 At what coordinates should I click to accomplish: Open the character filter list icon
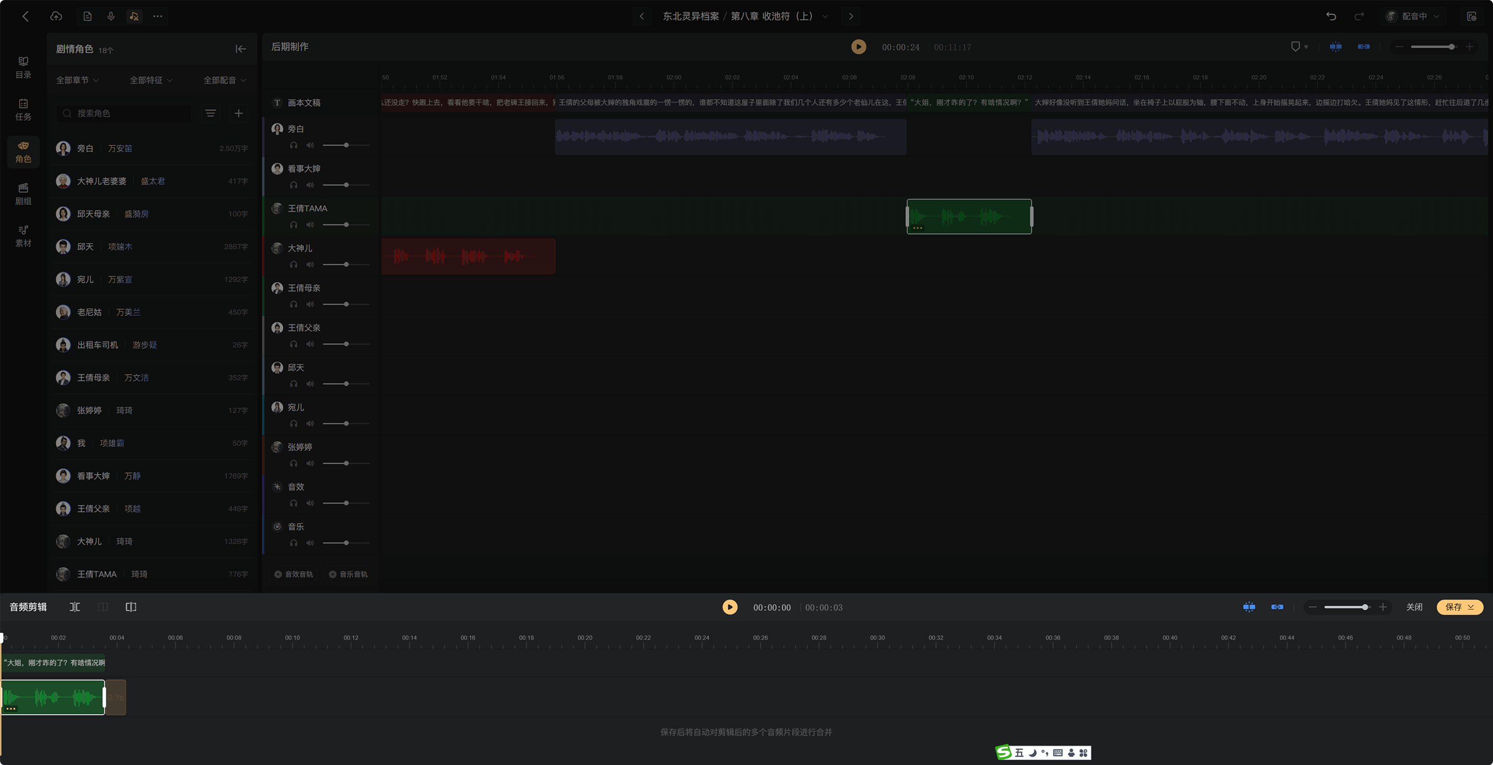210,114
